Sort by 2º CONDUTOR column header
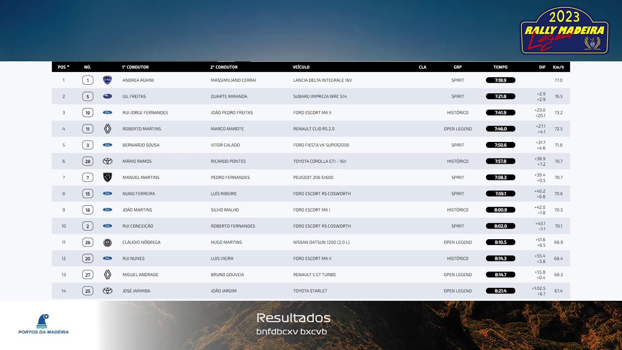 pyautogui.click(x=224, y=67)
